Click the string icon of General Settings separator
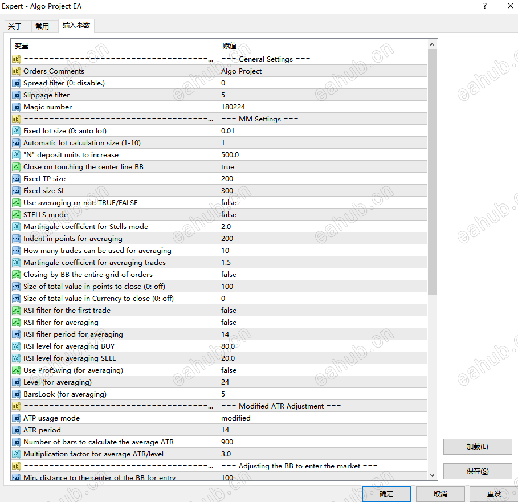518x502 pixels. 16,59
